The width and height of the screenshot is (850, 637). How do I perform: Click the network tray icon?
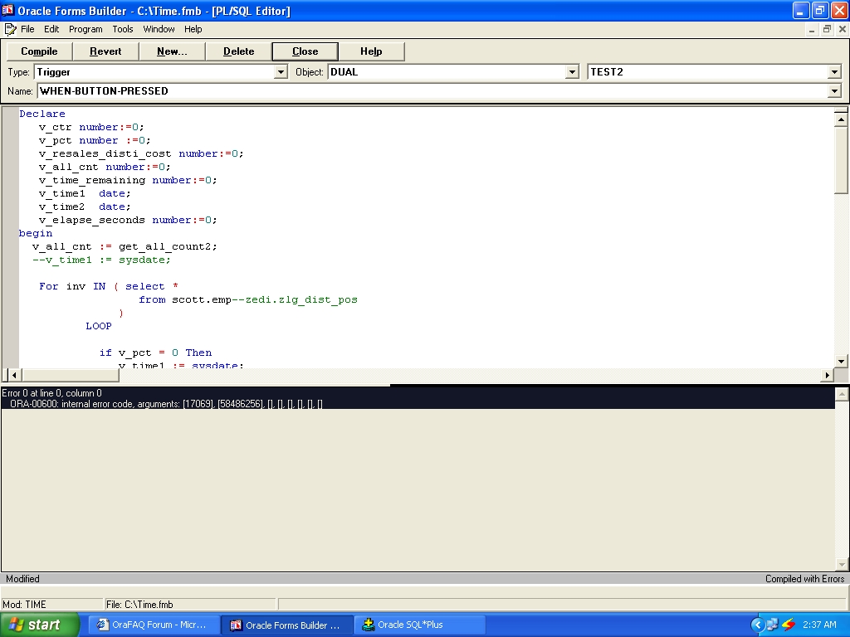[x=772, y=625]
